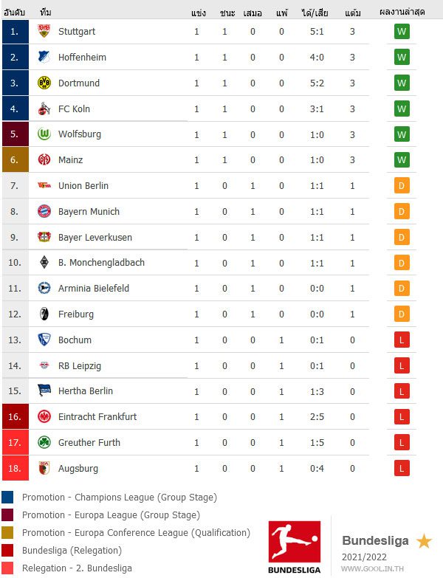
Task: Click the Hoffenheim club logo
Action: click(x=44, y=57)
